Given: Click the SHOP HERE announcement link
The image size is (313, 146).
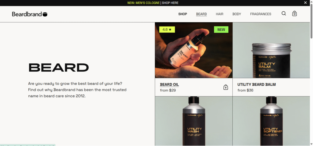Looking at the screenshot, I should pyautogui.click(x=170, y=3).
